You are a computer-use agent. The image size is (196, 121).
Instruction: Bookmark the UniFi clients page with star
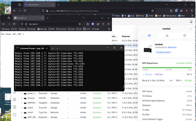tap(153, 11)
